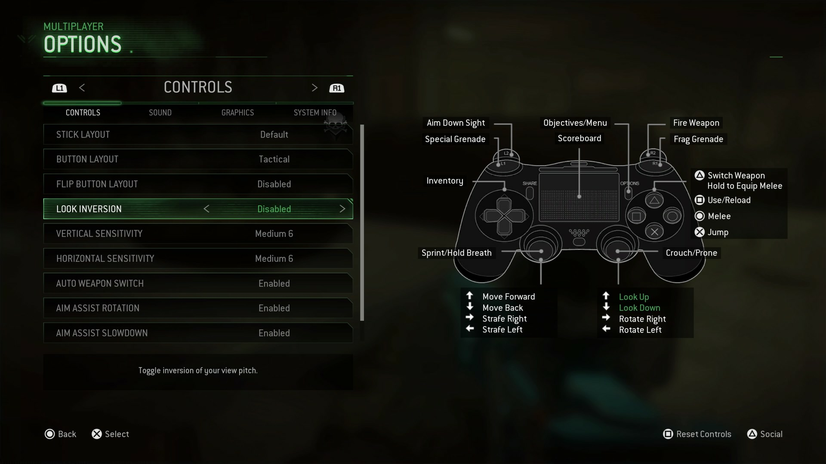826x464 pixels.
Task: Select the GRAPHICS tab
Action: coord(237,112)
